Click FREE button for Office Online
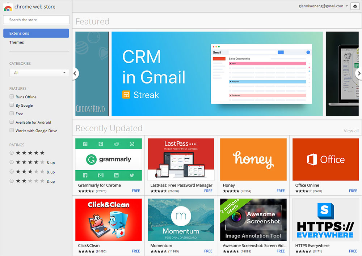Image resolution: width=362 pixels, height=256 pixels. click(x=353, y=191)
